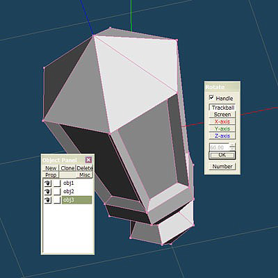Viewport: 278px width, 278px height.
Task: Select the highlighted obj3 entry
Action: pyautogui.click(x=76, y=200)
